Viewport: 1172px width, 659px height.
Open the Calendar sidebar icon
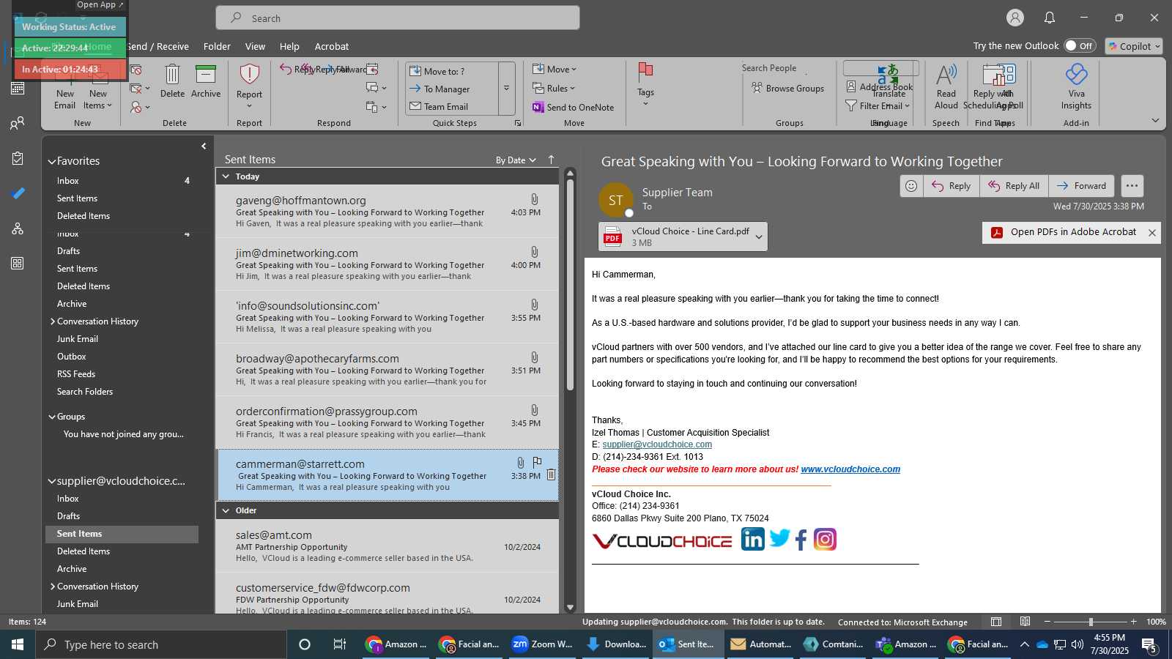[18, 89]
